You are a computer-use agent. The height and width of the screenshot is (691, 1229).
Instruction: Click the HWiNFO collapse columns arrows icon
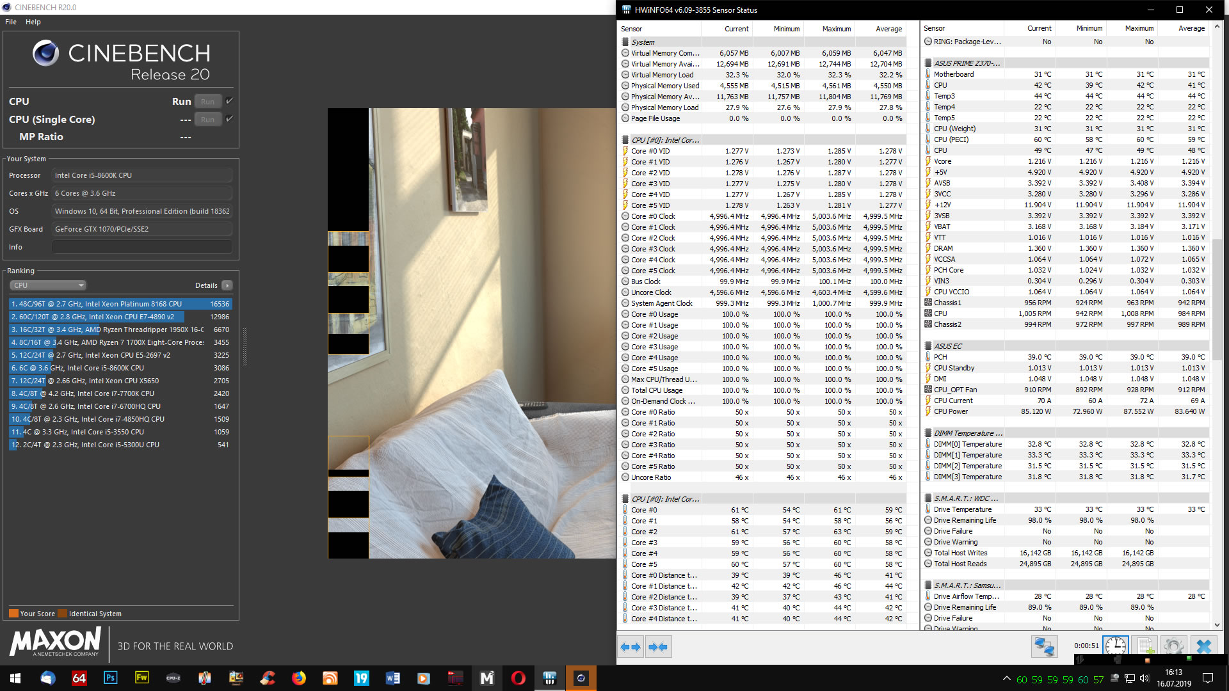coord(658,647)
